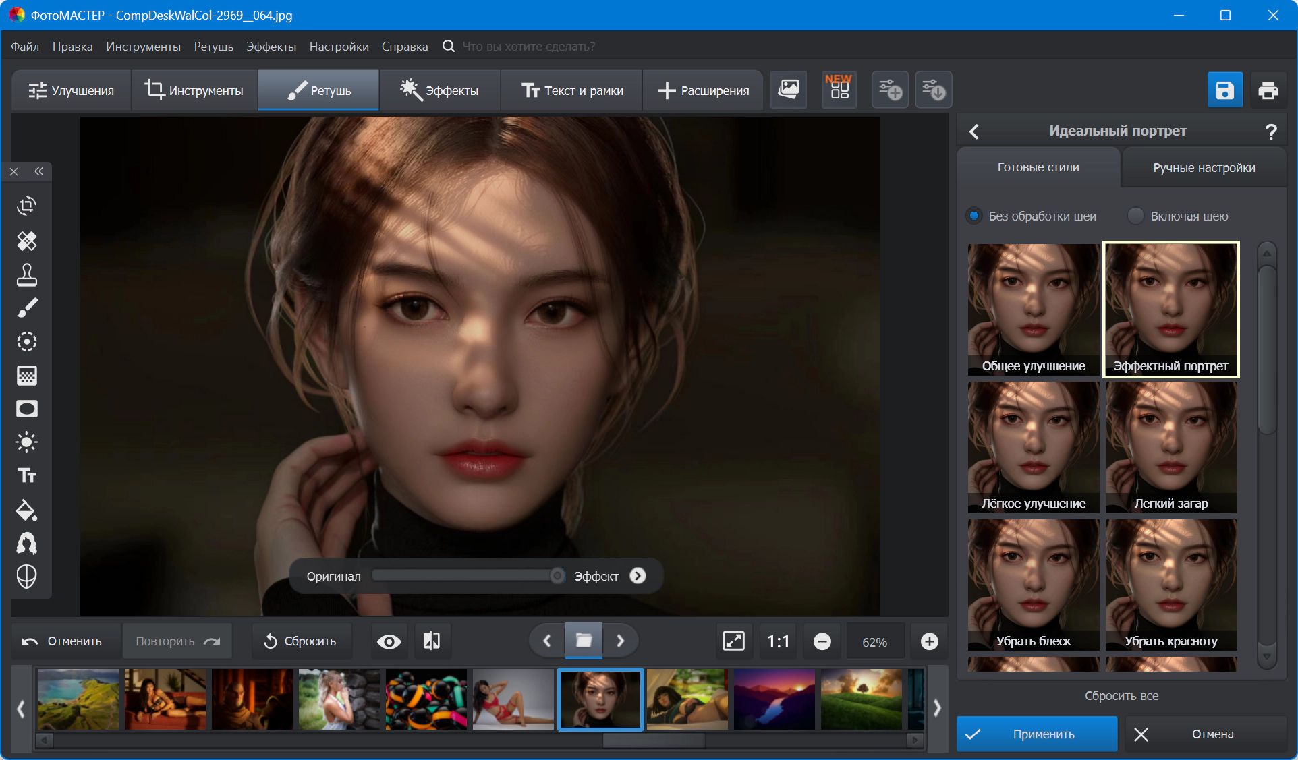This screenshot has width=1298, height=760.
Task: Select the Stamp tool in sidebar
Action: (x=26, y=274)
